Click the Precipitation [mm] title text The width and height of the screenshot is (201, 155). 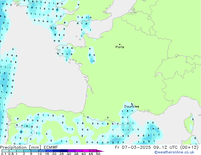(20, 147)
